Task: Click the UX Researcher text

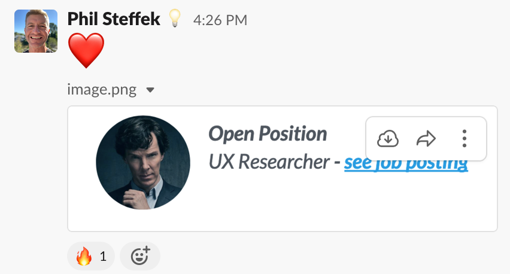Action: 269,162
